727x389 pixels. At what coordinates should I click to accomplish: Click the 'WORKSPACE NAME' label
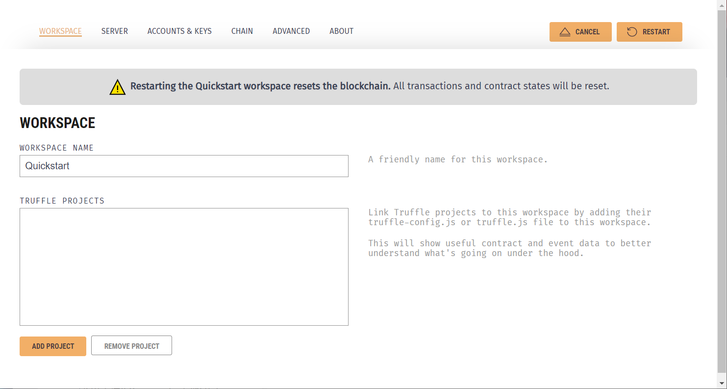click(x=56, y=148)
